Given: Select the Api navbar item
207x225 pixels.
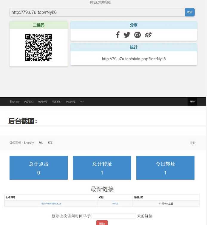Looking at the screenshot, I should click(82, 102).
